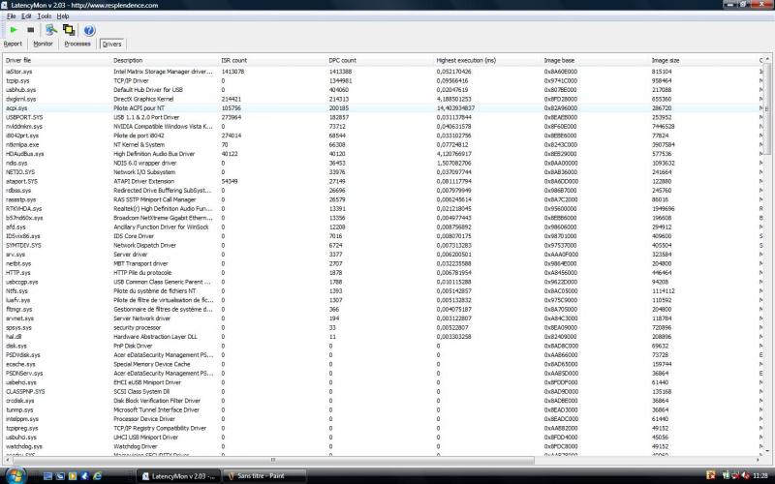Click the right arrow of the horizontal scrollbar

[759, 460]
